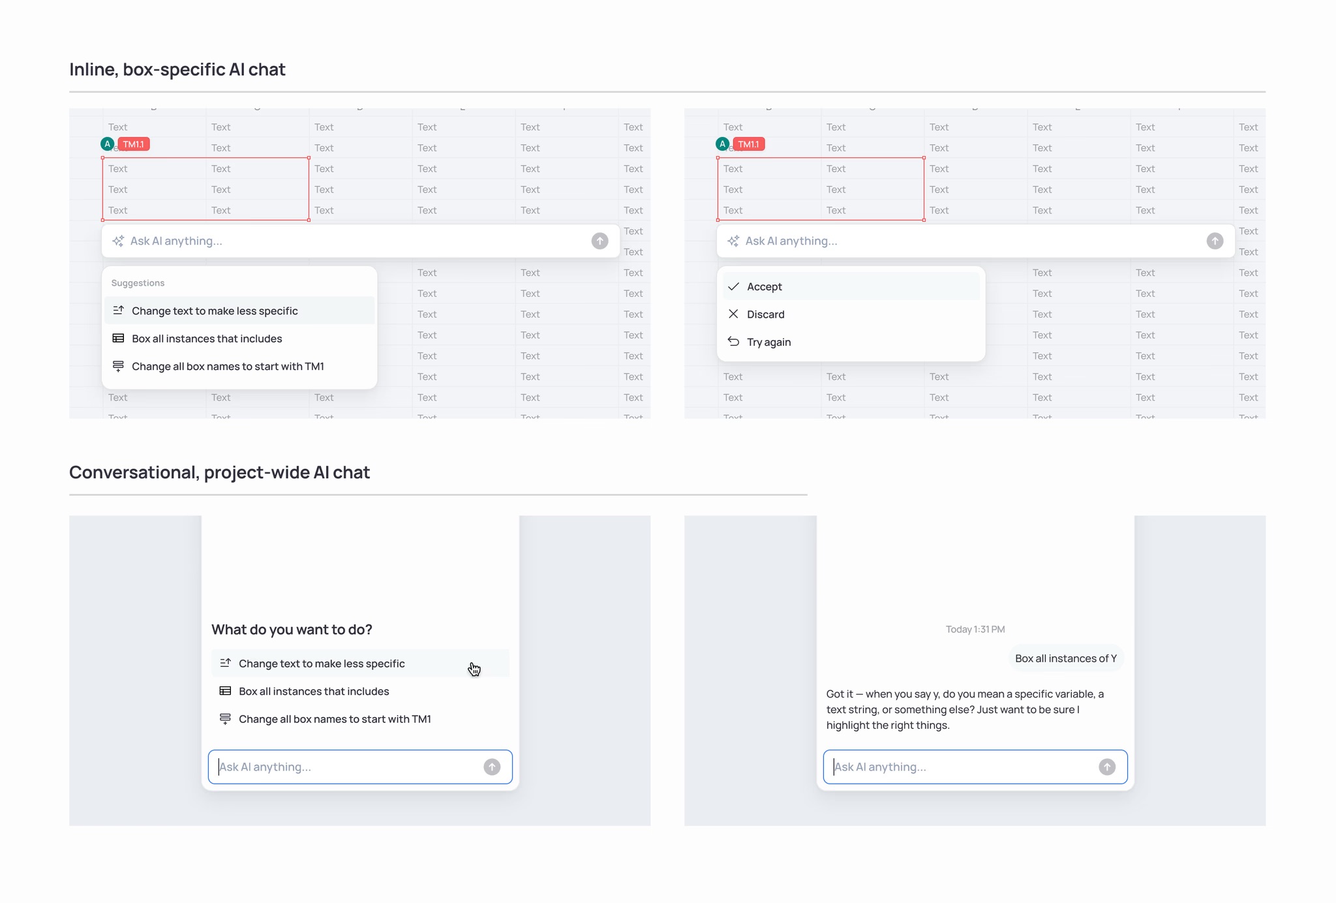Click send arrow in top-left Ask AI bar
This screenshot has height=903, width=1336.
[x=600, y=241]
